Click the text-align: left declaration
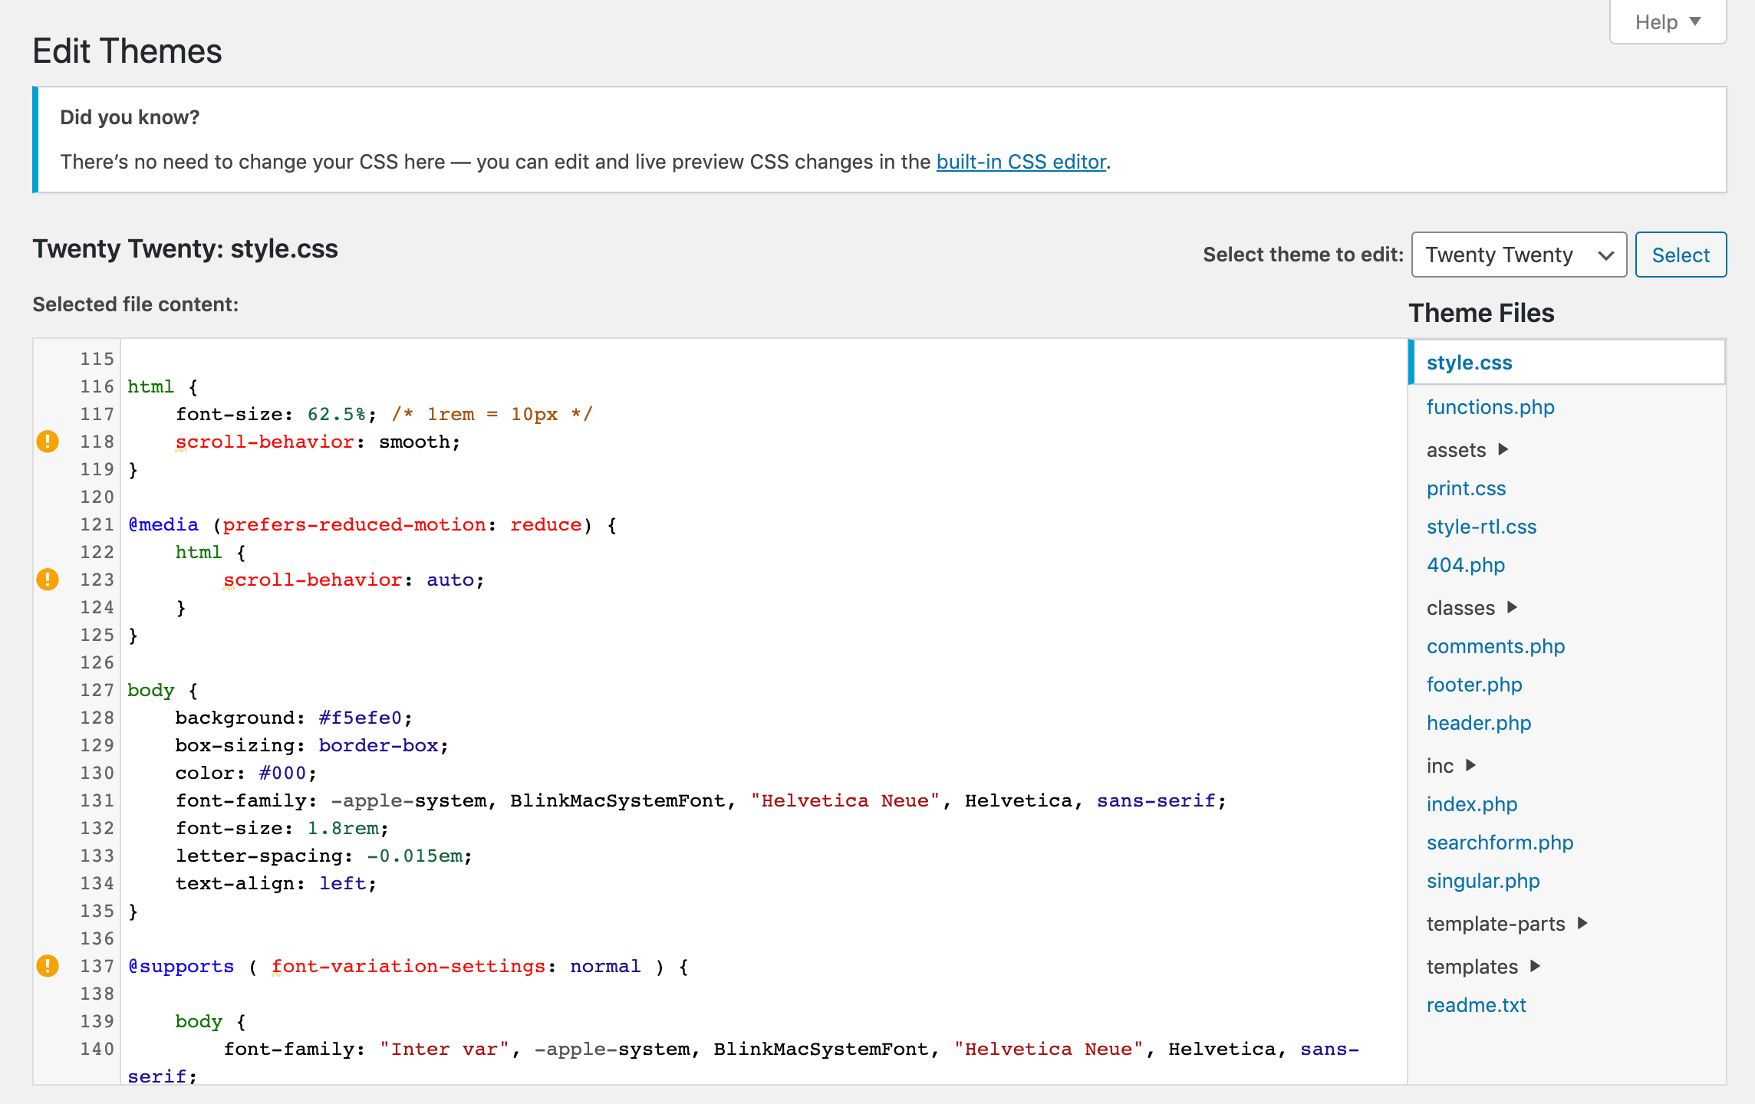 (276, 884)
